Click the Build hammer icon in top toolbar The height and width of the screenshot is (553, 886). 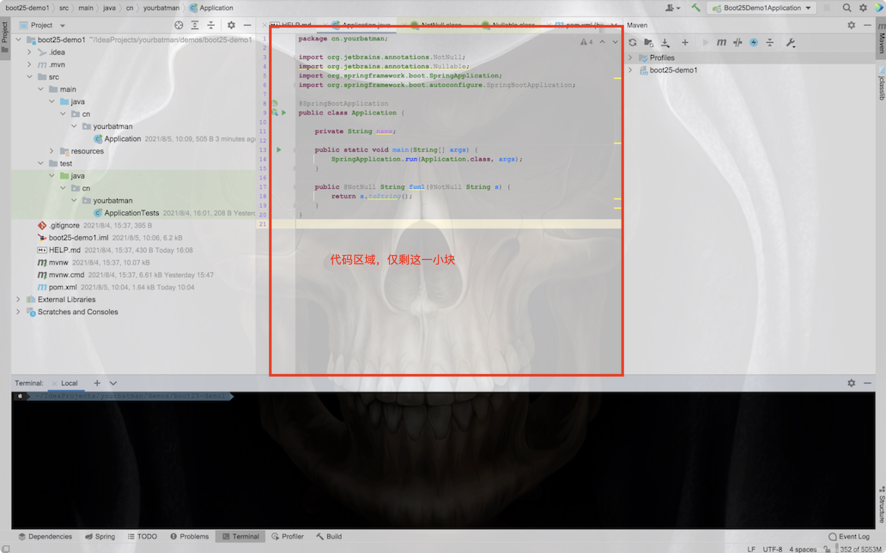click(696, 8)
